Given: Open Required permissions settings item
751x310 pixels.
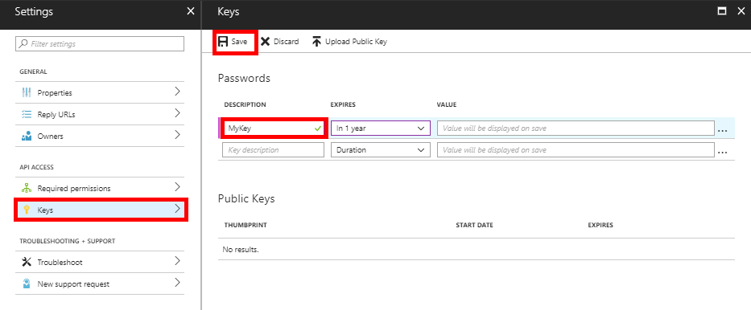Looking at the screenshot, I should click(x=100, y=188).
